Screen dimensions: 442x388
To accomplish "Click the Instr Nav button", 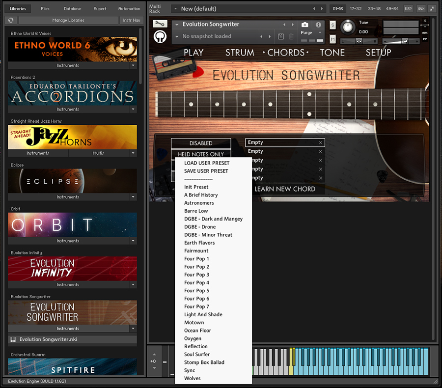I will [x=132, y=20].
